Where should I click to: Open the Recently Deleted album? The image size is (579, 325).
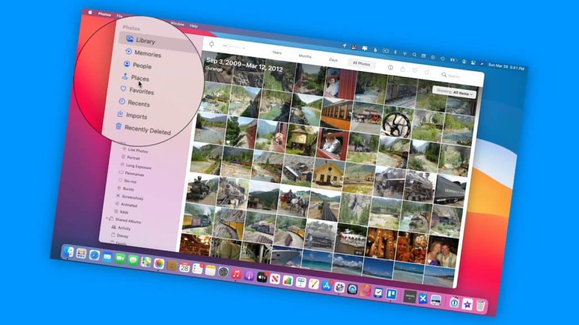[x=147, y=129]
